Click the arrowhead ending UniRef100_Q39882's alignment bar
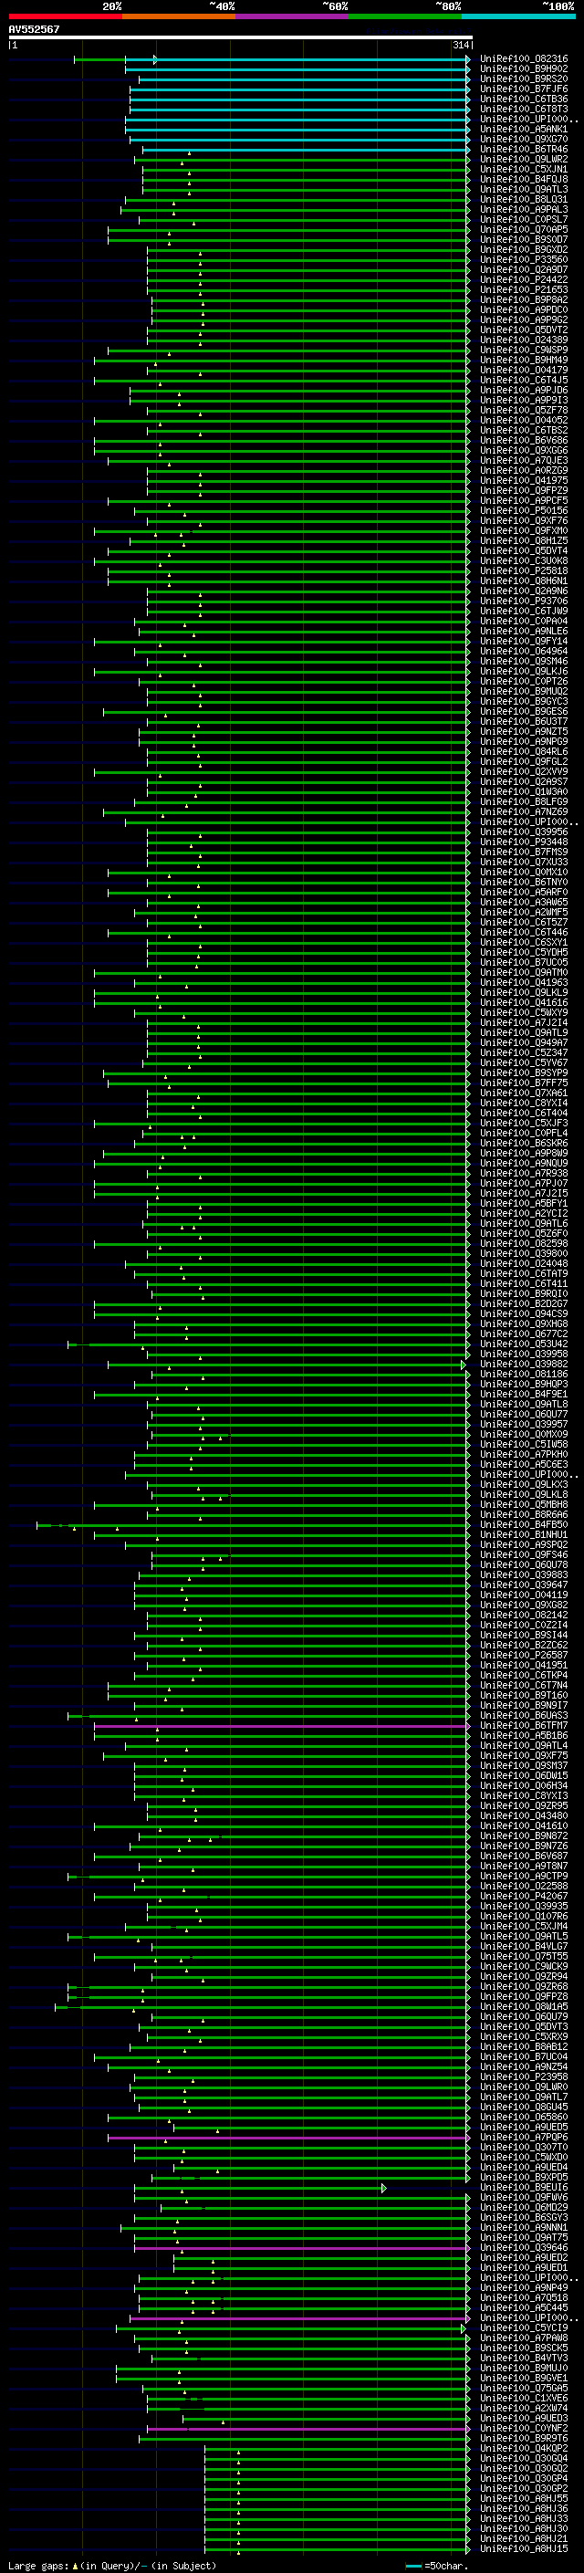 click(x=464, y=1365)
